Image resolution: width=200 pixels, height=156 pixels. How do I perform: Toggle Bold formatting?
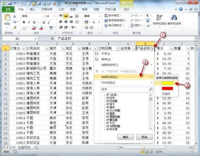pyautogui.click(x=24, y=22)
